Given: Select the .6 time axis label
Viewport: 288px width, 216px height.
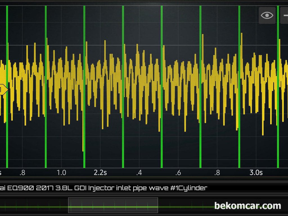Looking at the screenshot, I should (x=178, y=173).
